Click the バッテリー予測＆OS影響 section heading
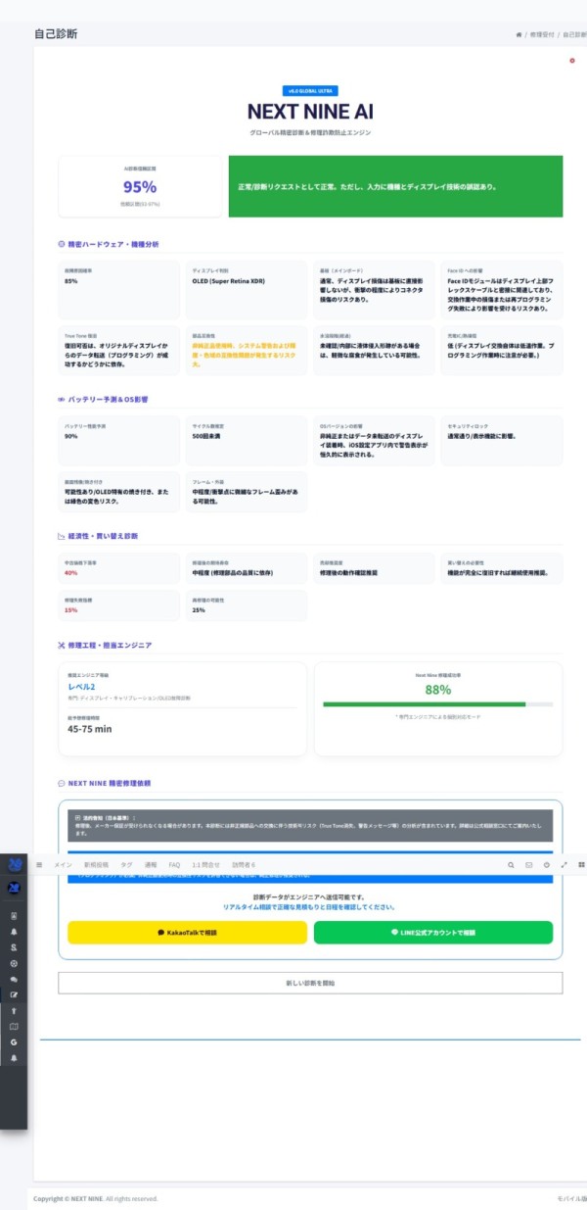The image size is (587, 1210). point(108,400)
